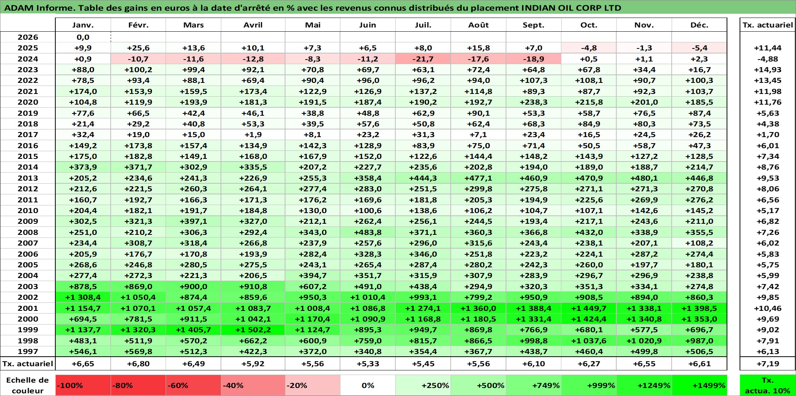Select the 0,0 cell for January 2026

click(x=83, y=37)
